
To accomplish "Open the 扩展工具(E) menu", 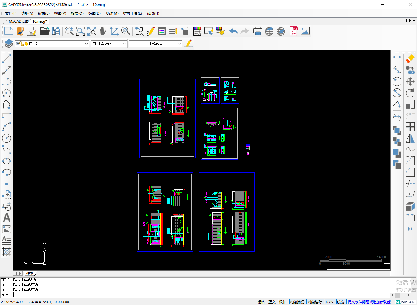I will [x=133, y=13].
